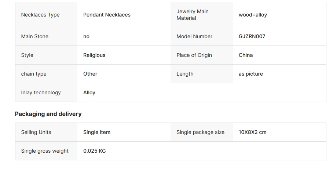The height and width of the screenshot is (171, 333).
Task: Click the Place of Origin label
Action: pyautogui.click(x=194, y=55)
